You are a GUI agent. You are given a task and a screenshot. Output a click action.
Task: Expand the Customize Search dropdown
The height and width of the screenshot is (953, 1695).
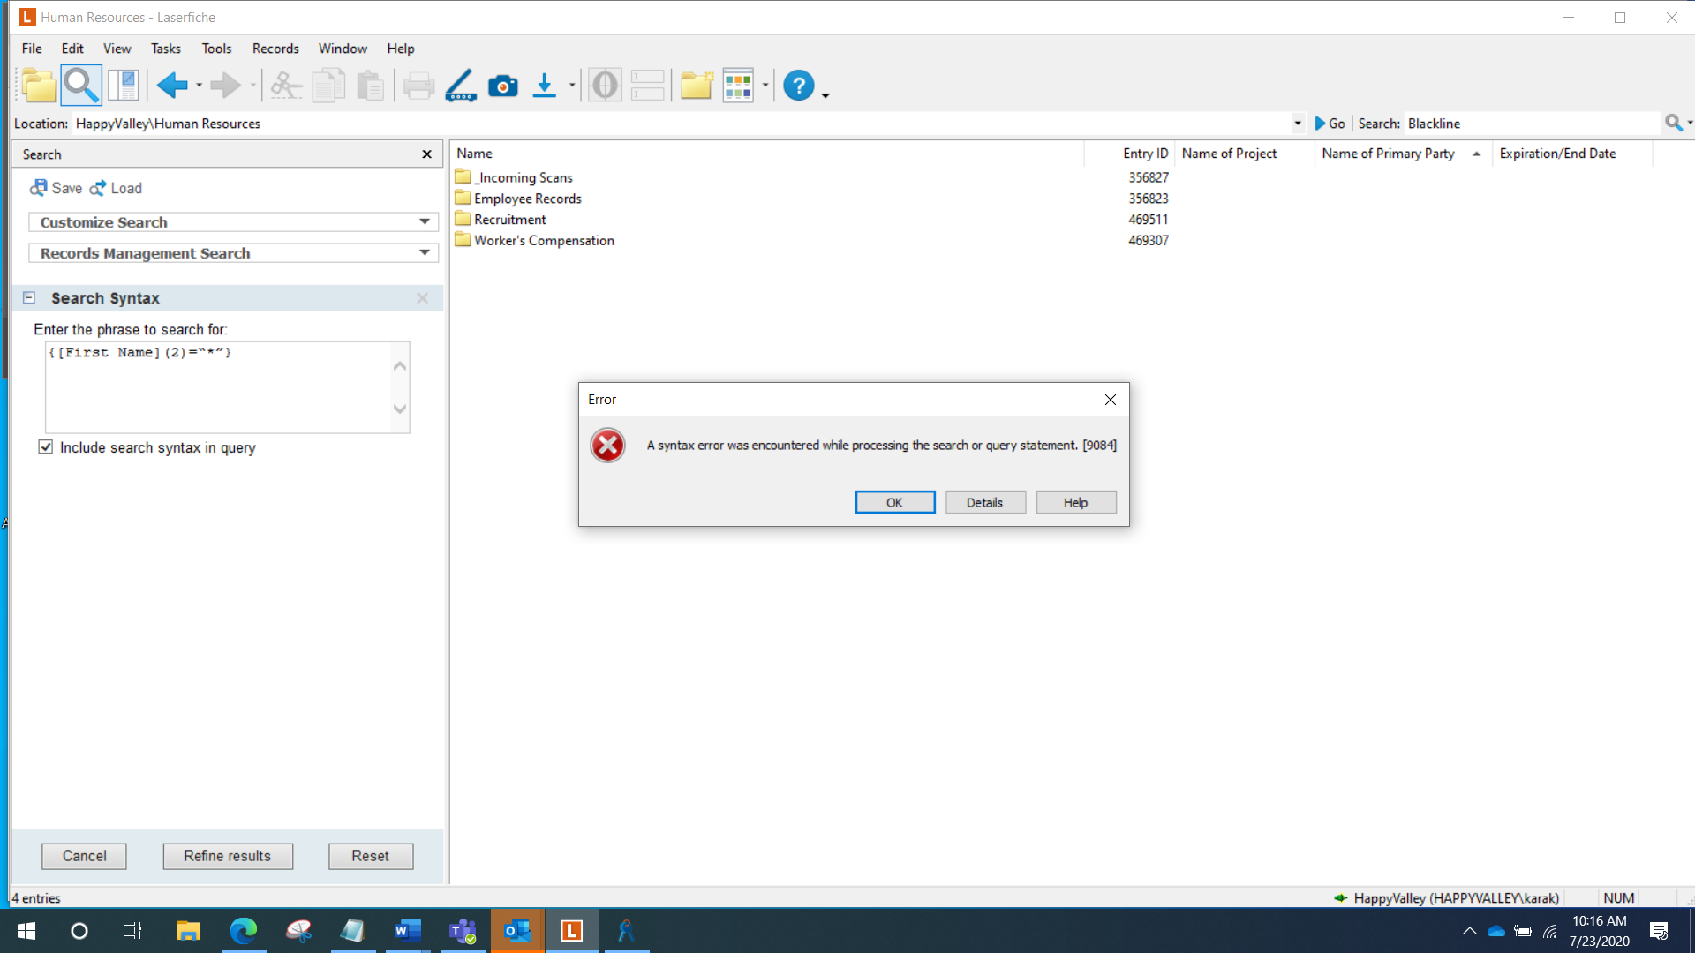point(425,222)
